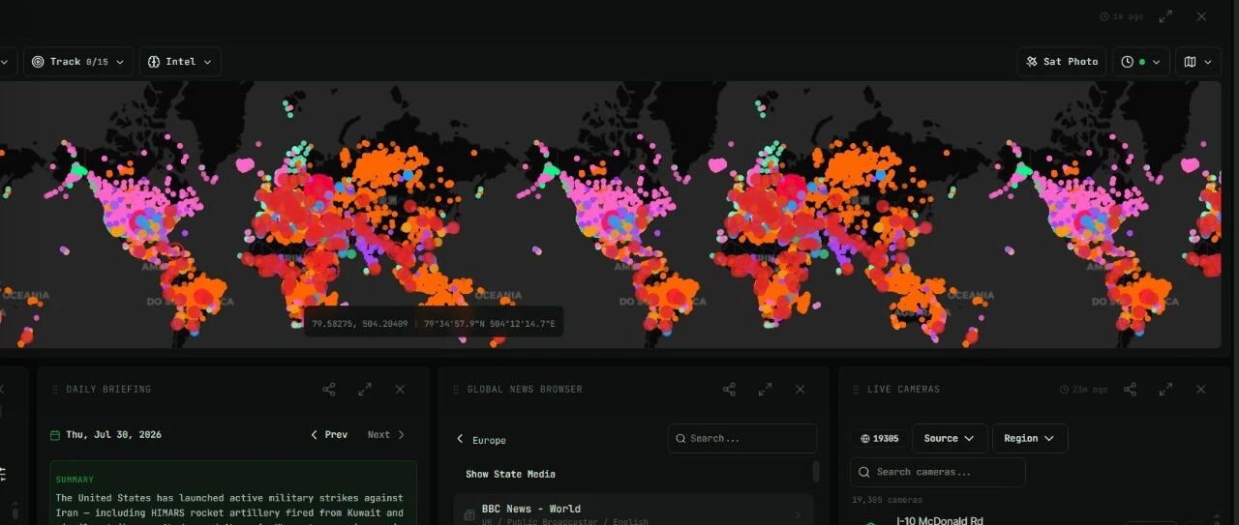Grab the Live Cameras drag handle
The width and height of the screenshot is (1239, 525).
(x=857, y=389)
